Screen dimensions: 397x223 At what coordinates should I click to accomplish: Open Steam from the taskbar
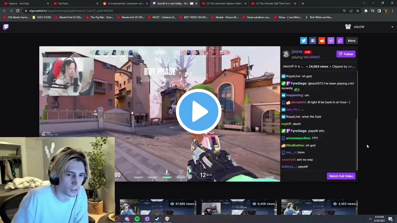[x=157, y=219]
